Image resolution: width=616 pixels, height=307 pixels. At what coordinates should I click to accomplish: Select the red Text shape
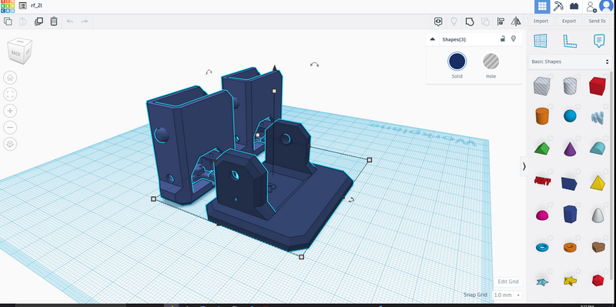coord(542,181)
